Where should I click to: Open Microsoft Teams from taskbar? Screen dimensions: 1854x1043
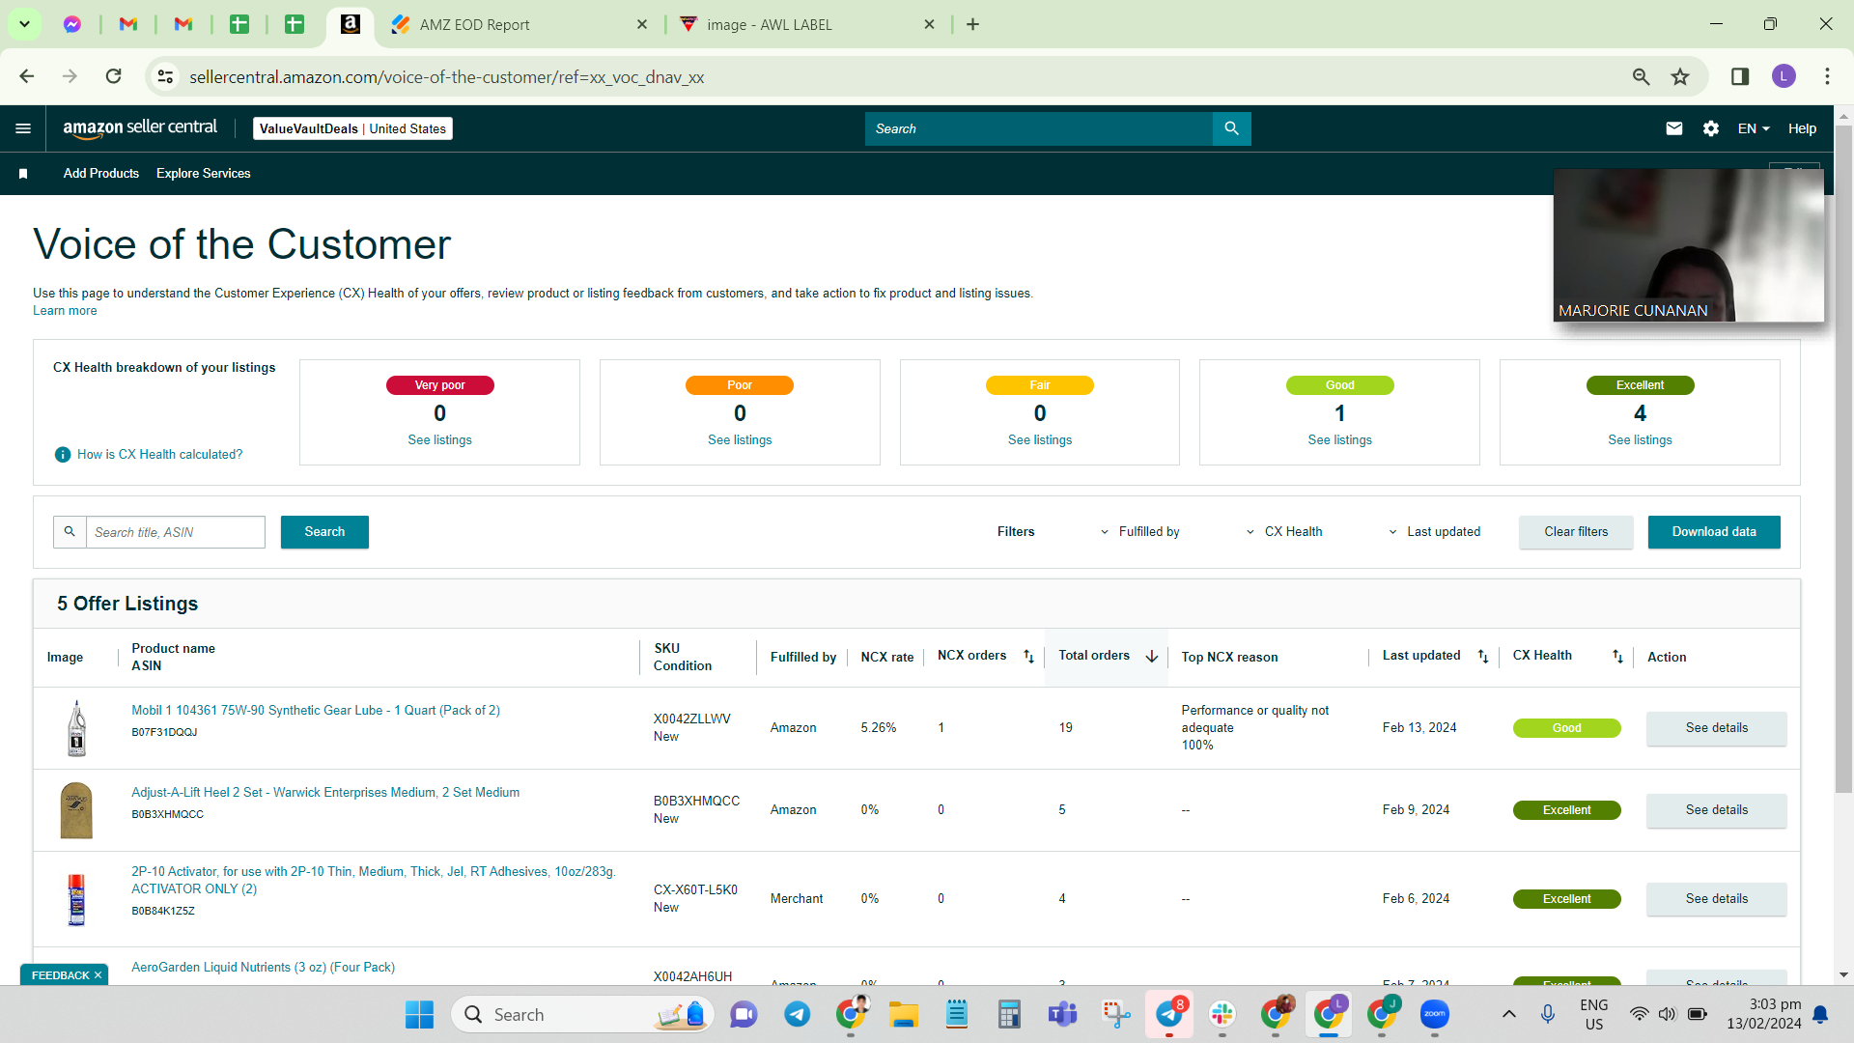click(x=1062, y=1015)
